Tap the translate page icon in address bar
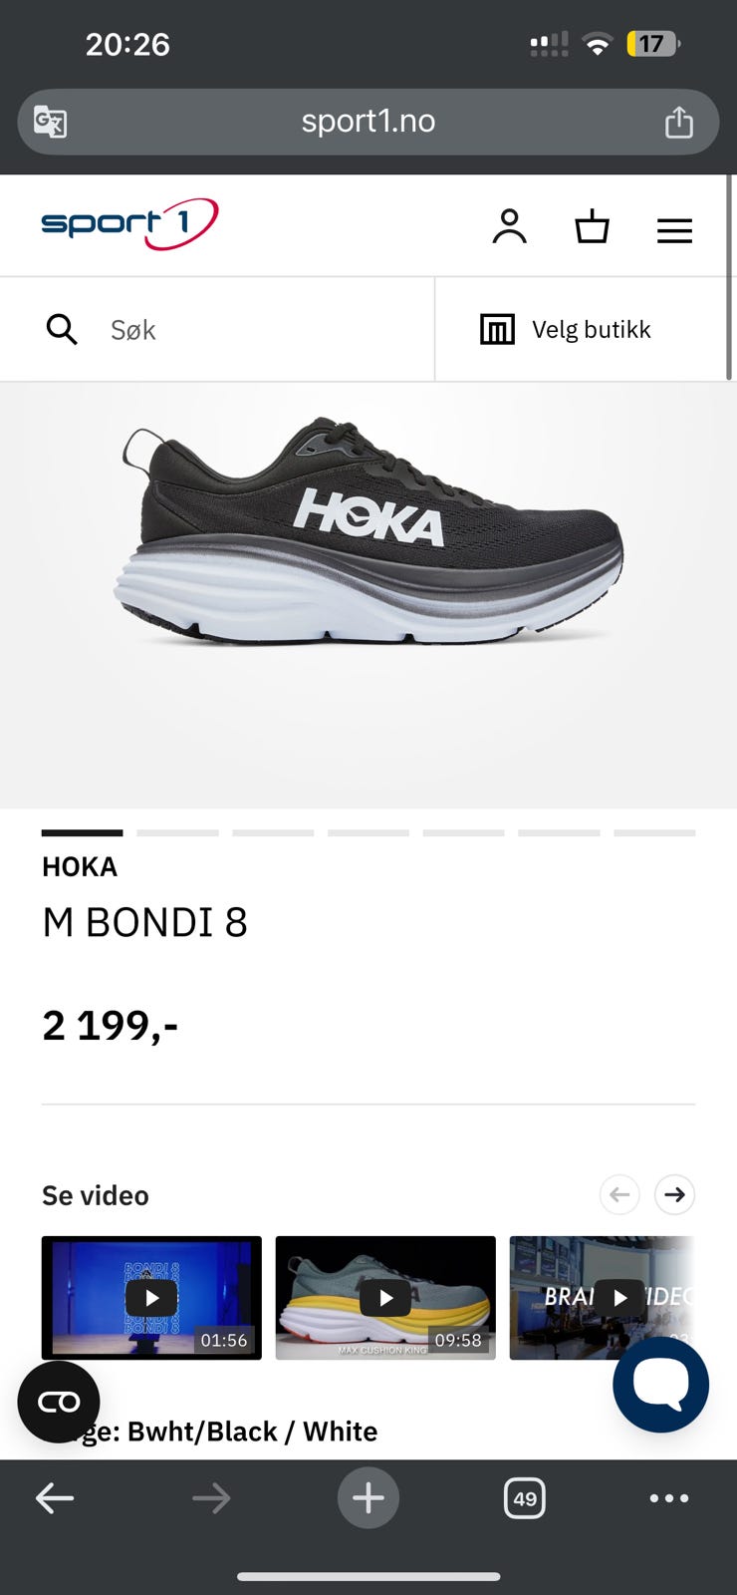 point(51,122)
